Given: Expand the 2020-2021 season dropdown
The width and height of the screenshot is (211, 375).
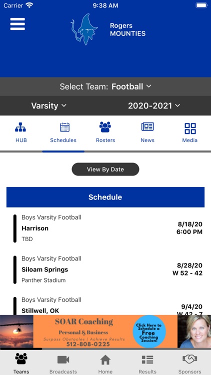Looking at the screenshot, I should point(154,105).
